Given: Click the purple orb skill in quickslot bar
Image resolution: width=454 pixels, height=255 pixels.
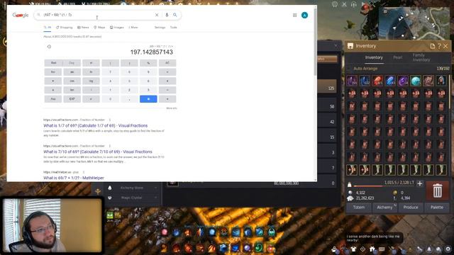Looking at the screenshot, I should tap(247, 248).
